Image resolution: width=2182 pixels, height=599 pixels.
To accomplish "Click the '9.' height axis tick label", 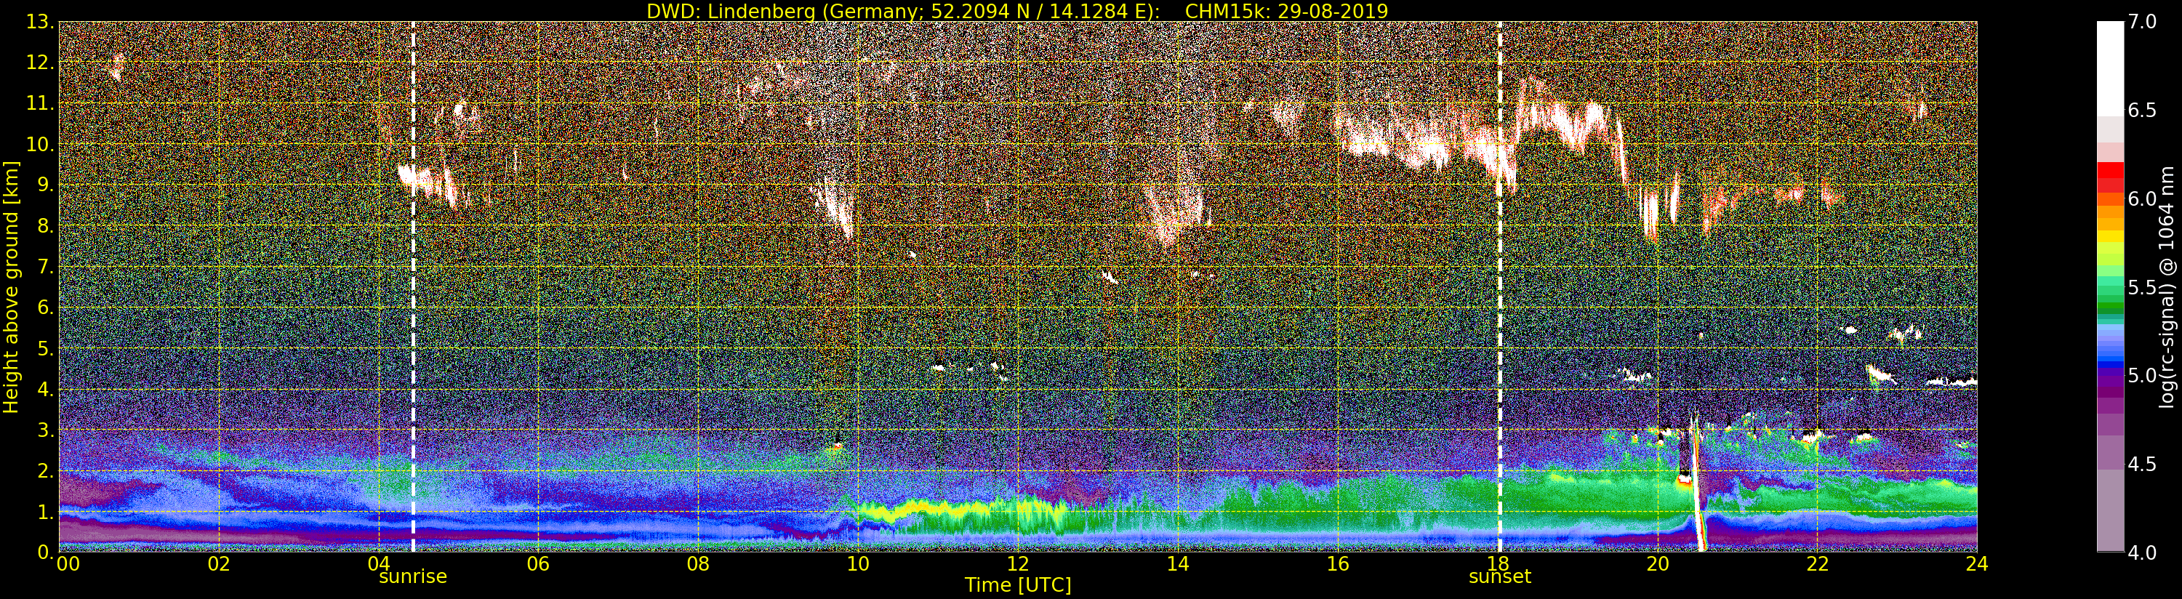I will point(46,185).
